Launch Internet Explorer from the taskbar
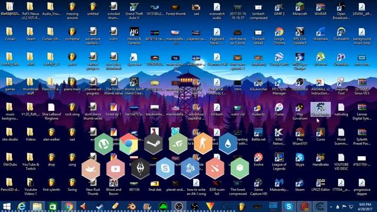Viewport: 377px width, 212px height. pyautogui.click(x=22, y=206)
